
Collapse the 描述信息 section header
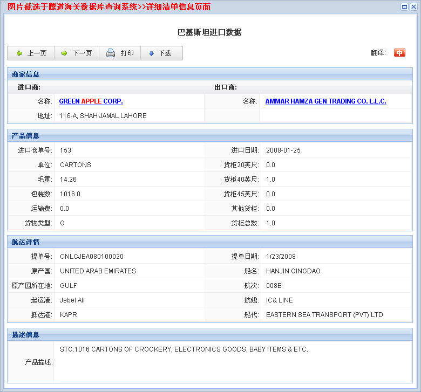[x=26, y=335]
